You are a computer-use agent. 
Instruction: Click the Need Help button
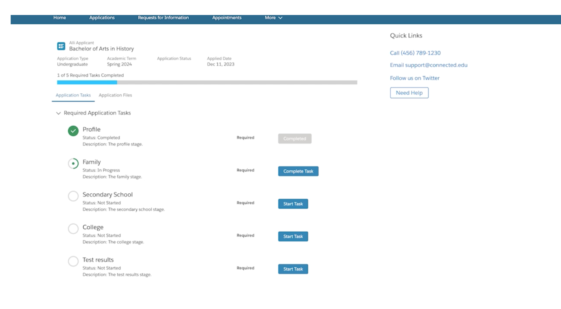pyautogui.click(x=409, y=93)
